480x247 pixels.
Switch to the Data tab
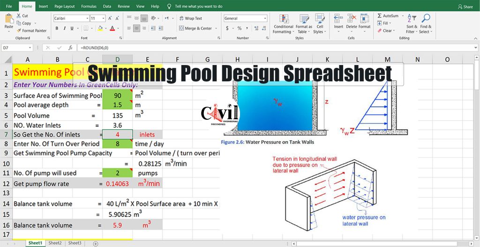107,6
